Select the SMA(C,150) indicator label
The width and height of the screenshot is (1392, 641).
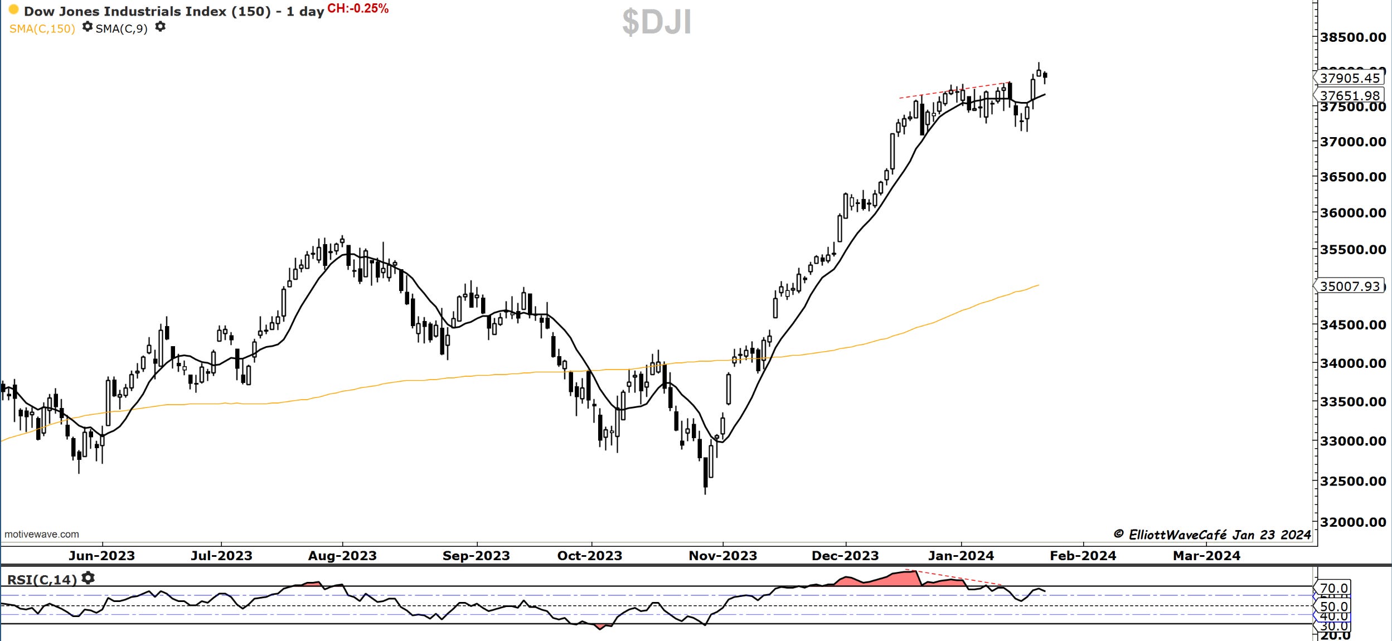42,28
